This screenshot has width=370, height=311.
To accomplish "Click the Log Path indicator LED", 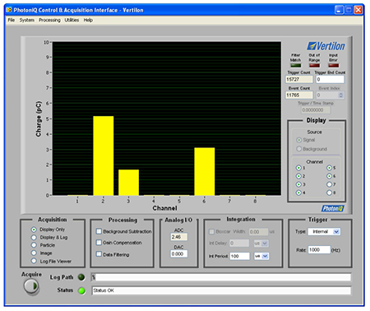I will (x=81, y=277).
